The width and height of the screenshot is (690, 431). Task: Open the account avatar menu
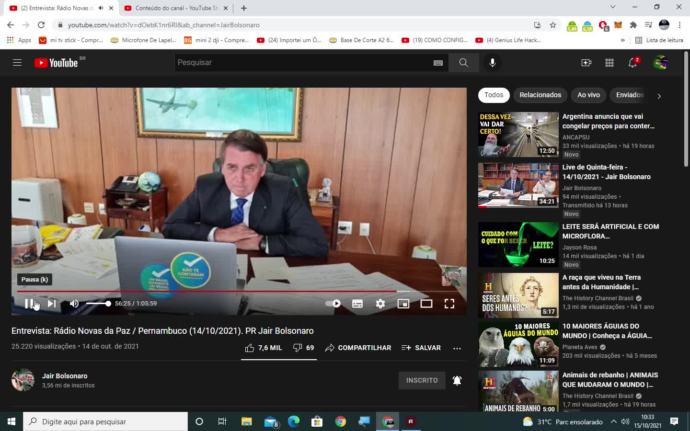coord(660,62)
